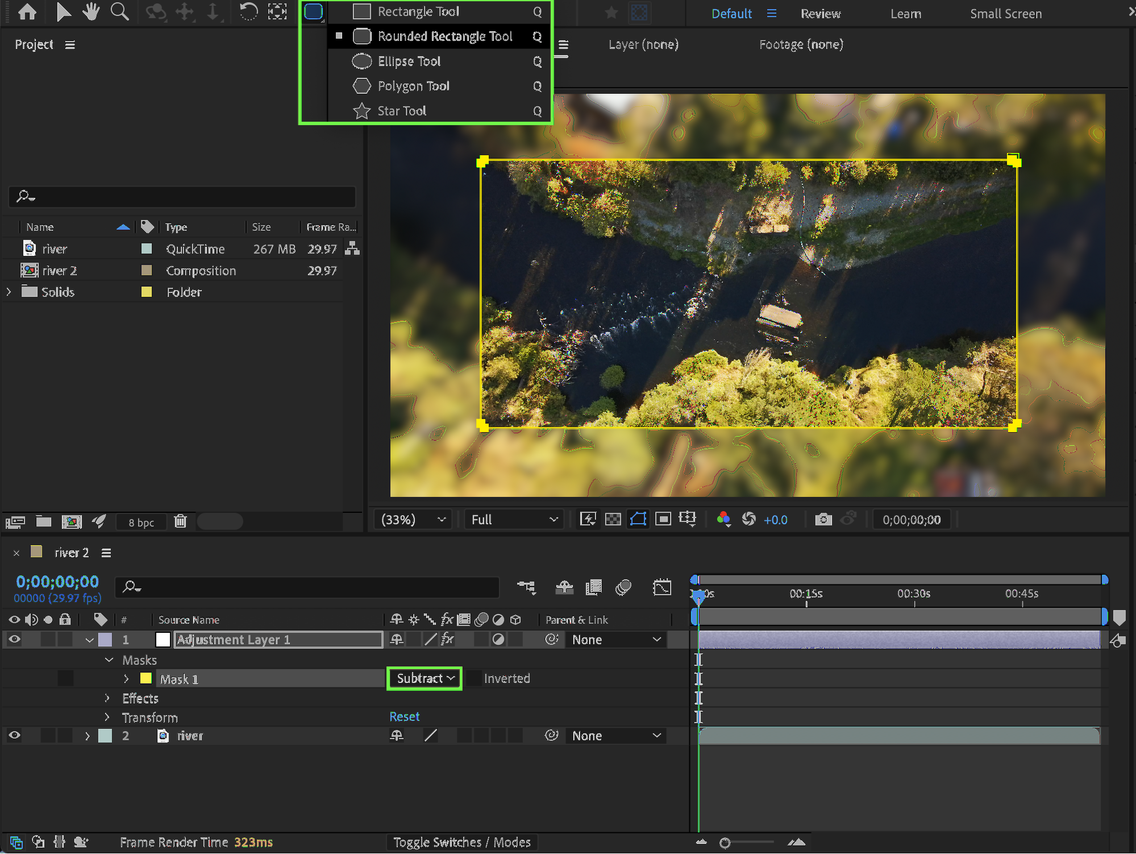Click Mask 1 yellow color swatch

(146, 678)
